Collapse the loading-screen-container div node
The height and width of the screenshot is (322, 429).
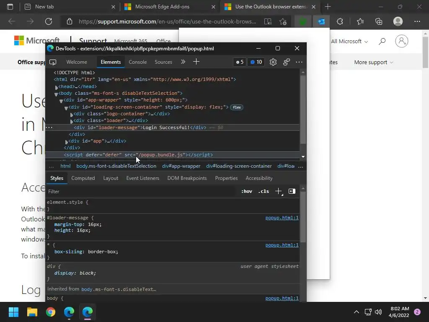click(x=66, y=108)
